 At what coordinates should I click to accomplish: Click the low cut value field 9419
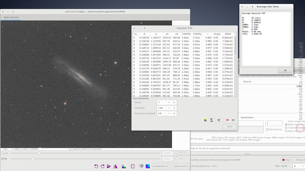pos(167,158)
